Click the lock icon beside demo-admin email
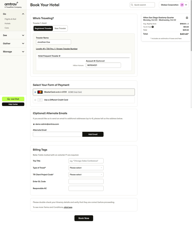This screenshot has height=225, width=192. tap(34, 124)
